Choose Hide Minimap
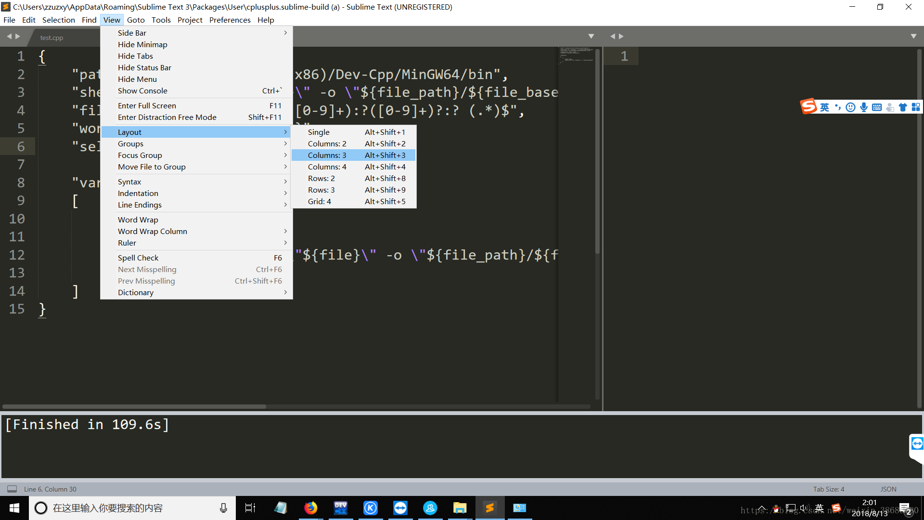The image size is (924, 520). tap(196, 44)
